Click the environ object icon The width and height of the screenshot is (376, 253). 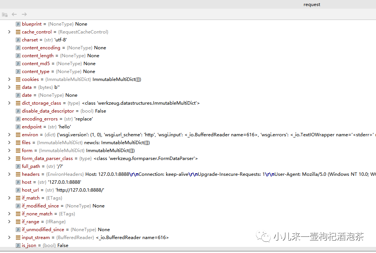[18, 134]
